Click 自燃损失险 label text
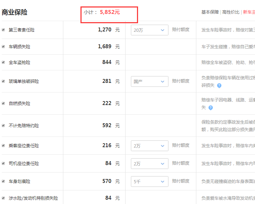The height and width of the screenshot is (204, 255). click(x=20, y=104)
